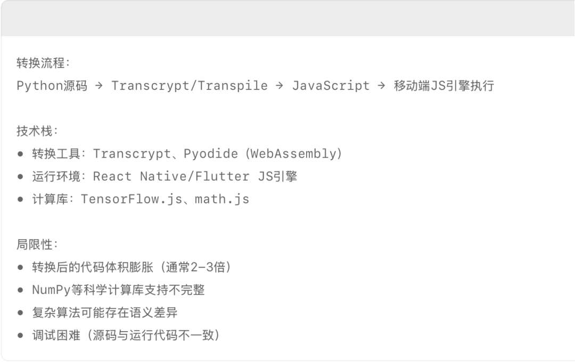Click TensorFlow.js in the 计算库 line
Viewport: 575px width, 362px height.
click(132, 199)
